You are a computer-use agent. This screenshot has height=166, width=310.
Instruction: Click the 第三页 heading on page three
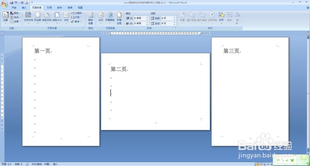(231, 51)
